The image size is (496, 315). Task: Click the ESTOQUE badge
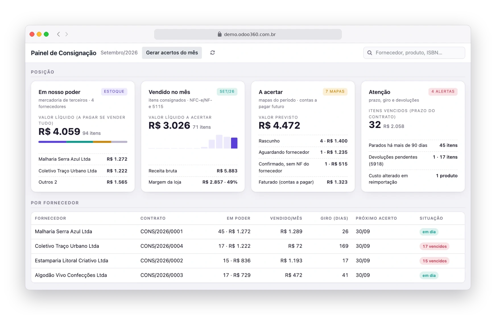pyautogui.click(x=114, y=91)
